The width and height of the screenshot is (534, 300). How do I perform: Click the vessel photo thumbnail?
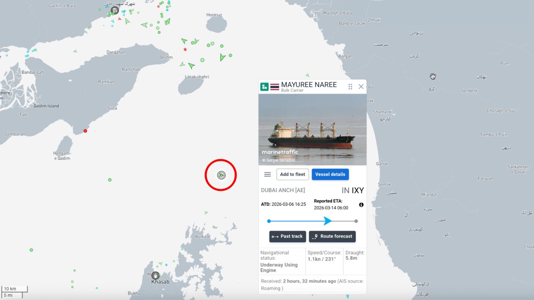click(312, 130)
